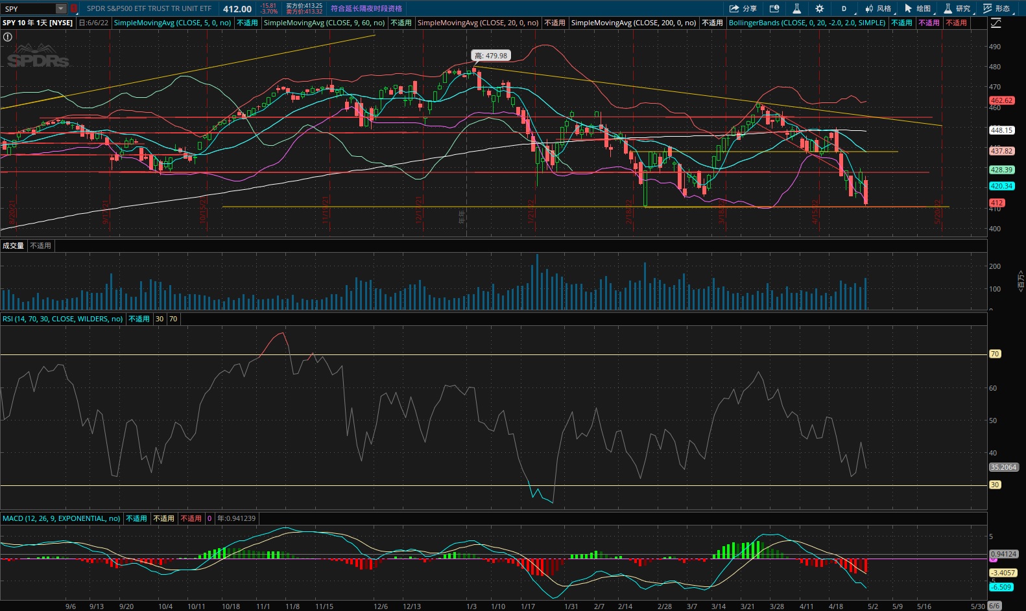1026x611 pixels.
Task: Click the 日:6/6/22 date label
Action: 94,23
